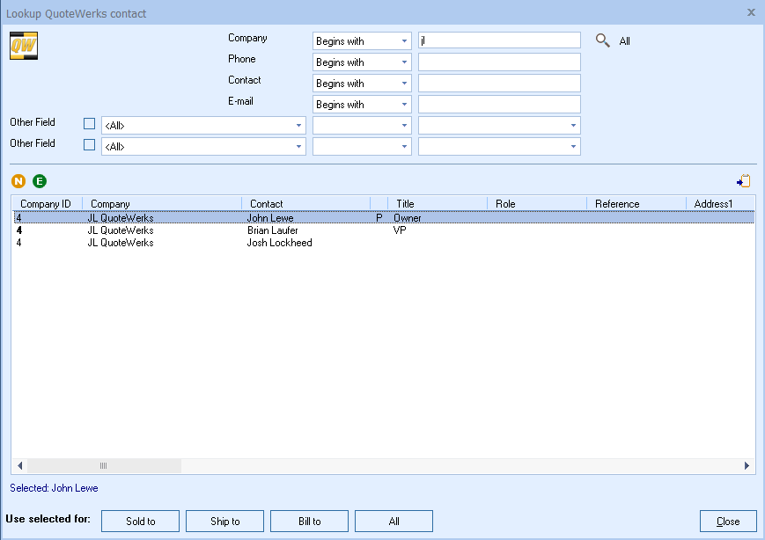Sort by Title column header
765x540 pixels.
(438, 203)
